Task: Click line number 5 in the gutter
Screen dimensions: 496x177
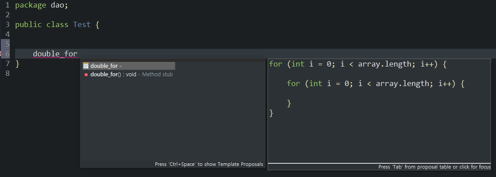Action: coord(8,44)
